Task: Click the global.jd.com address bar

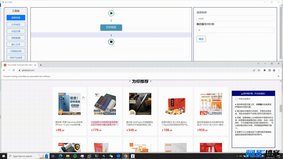Action: [134, 70]
